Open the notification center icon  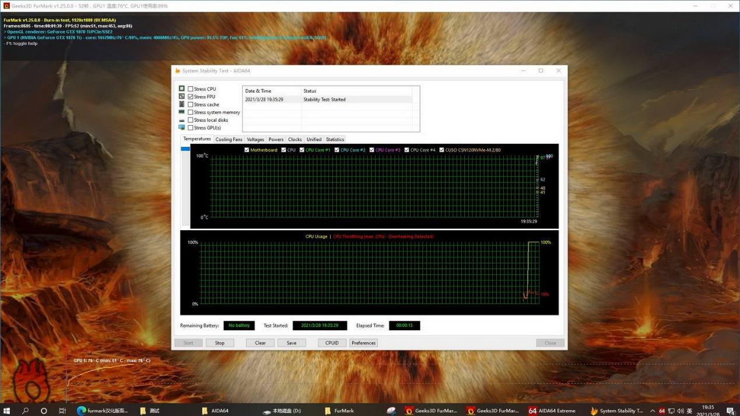(x=730, y=411)
